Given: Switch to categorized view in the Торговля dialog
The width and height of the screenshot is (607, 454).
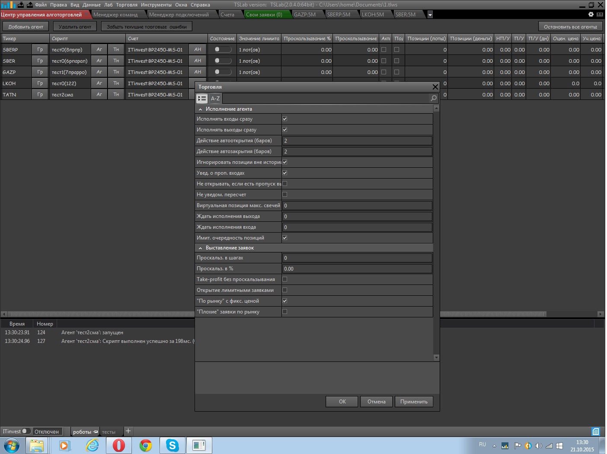Looking at the screenshot, I should click(202, 99).
